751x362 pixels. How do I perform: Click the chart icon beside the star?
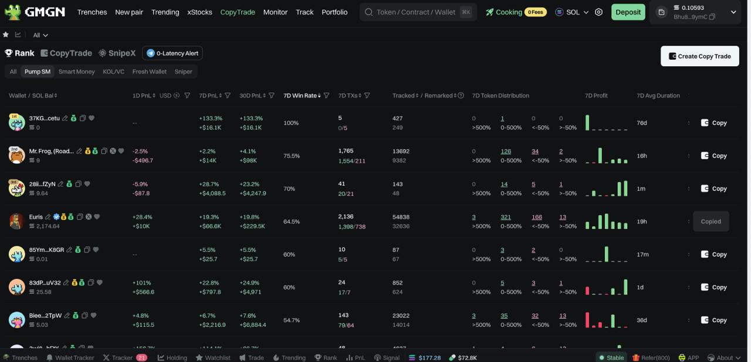18,35
